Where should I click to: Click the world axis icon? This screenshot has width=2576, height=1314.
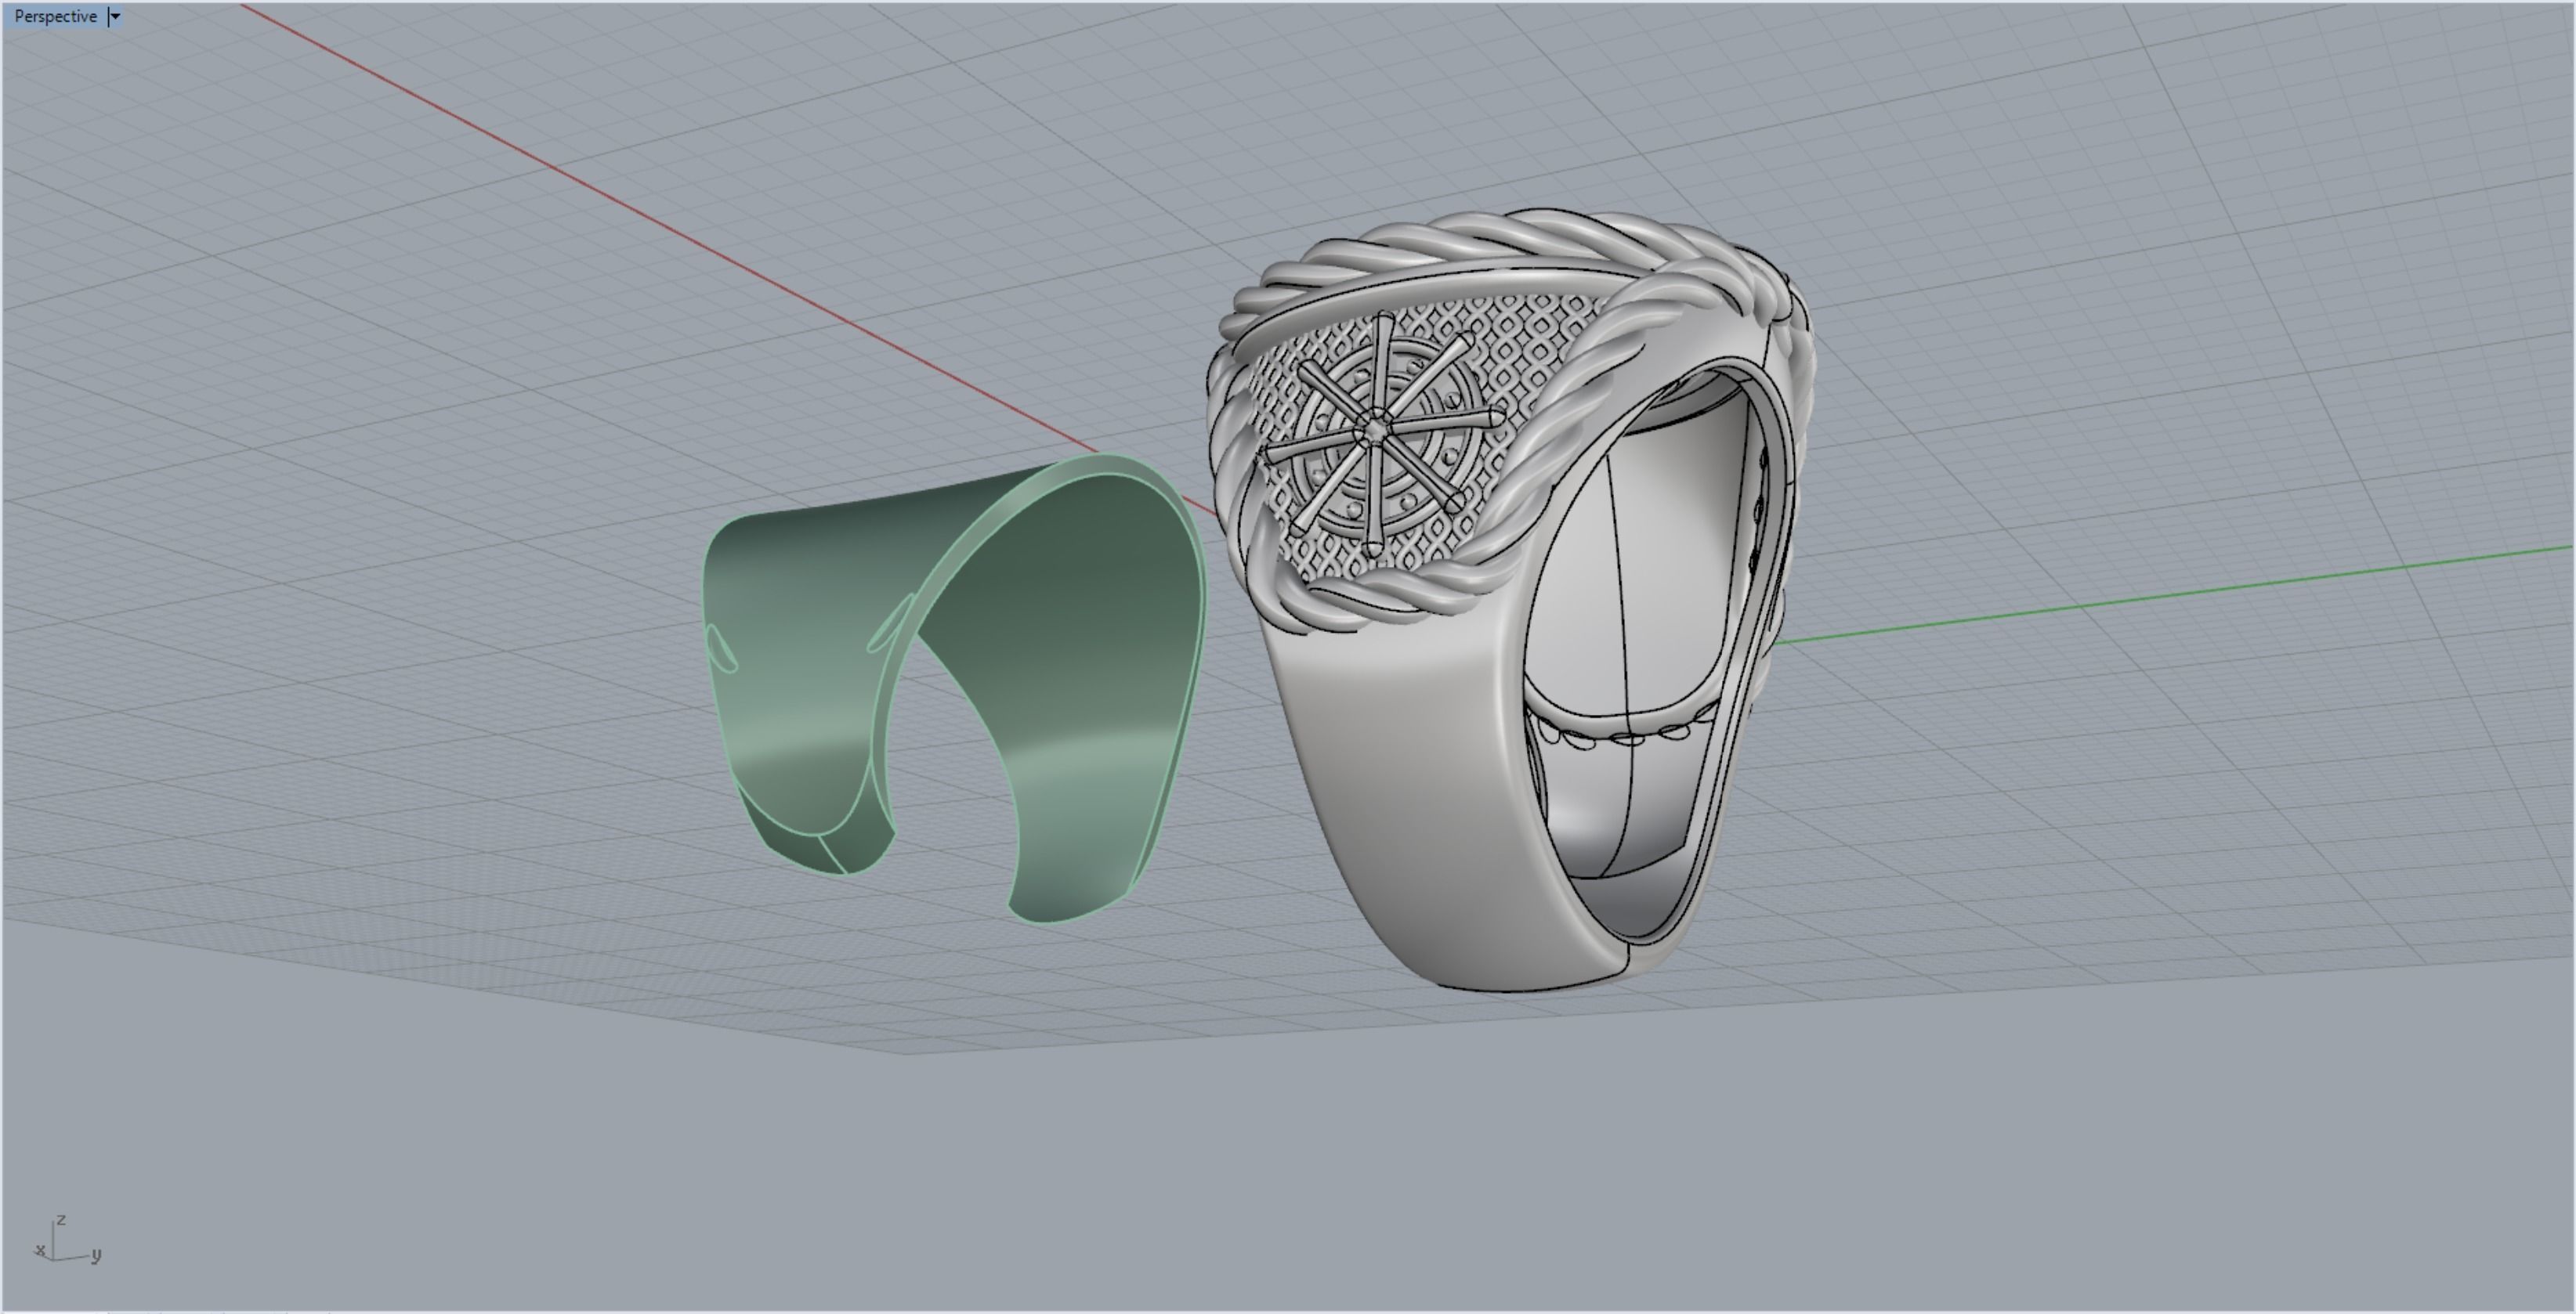[x=67, y=1241]
